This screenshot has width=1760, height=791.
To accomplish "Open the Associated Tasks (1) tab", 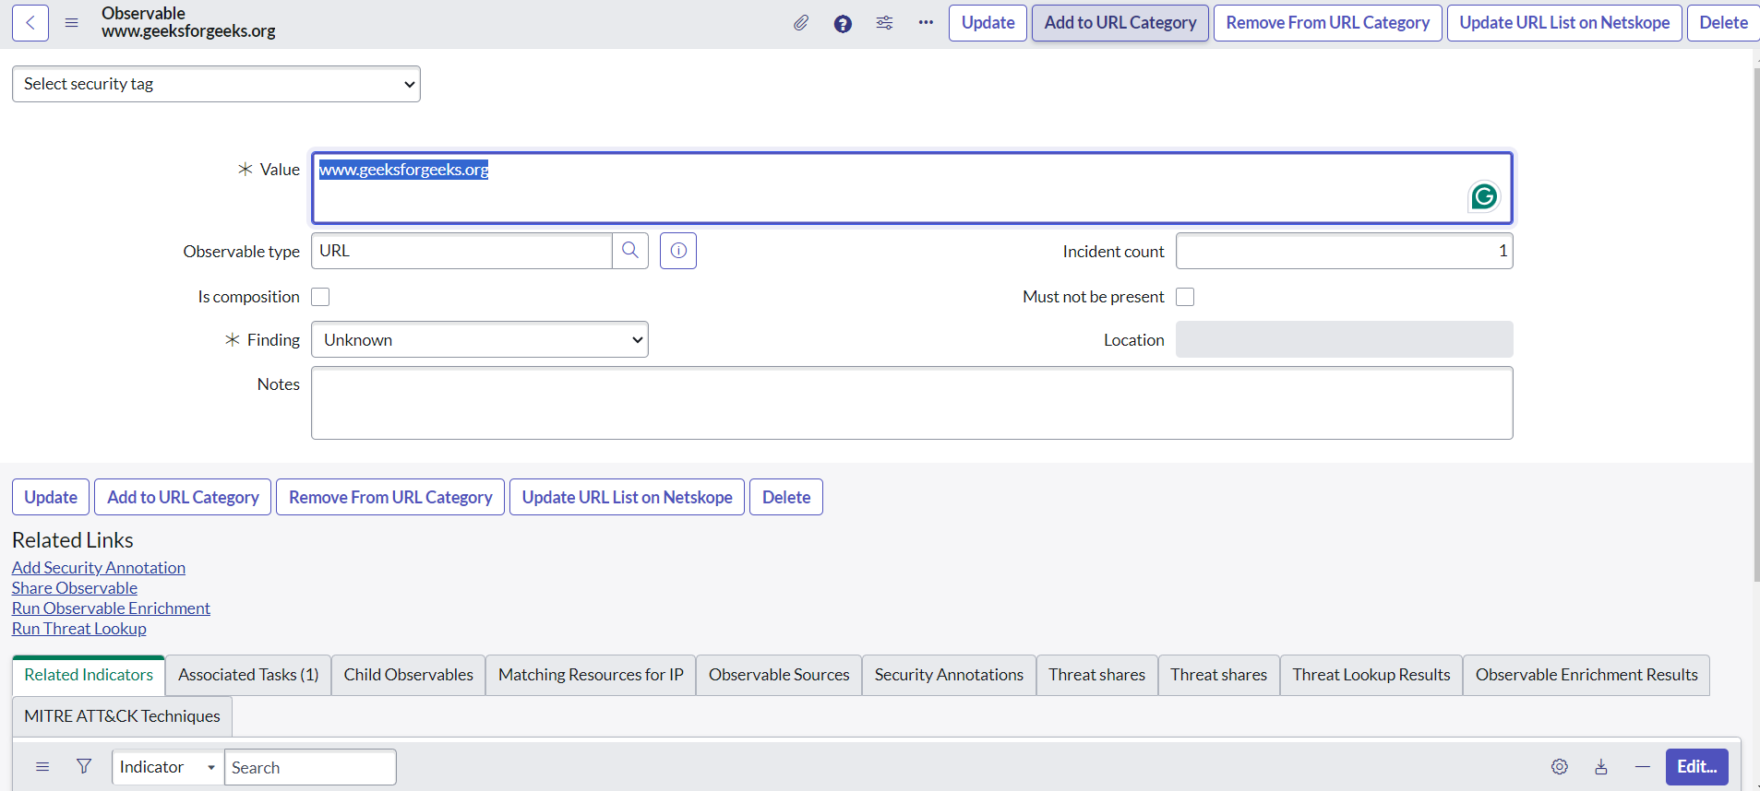I will [248, 675].
